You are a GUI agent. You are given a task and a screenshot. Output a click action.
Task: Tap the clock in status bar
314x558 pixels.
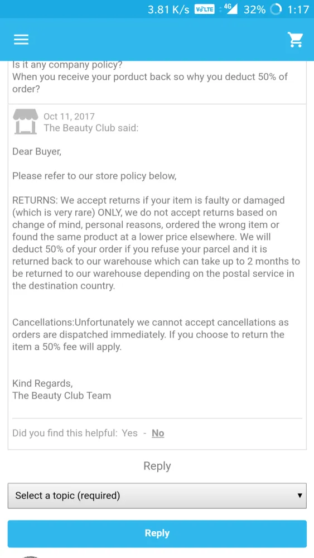[x=298, y=9]
